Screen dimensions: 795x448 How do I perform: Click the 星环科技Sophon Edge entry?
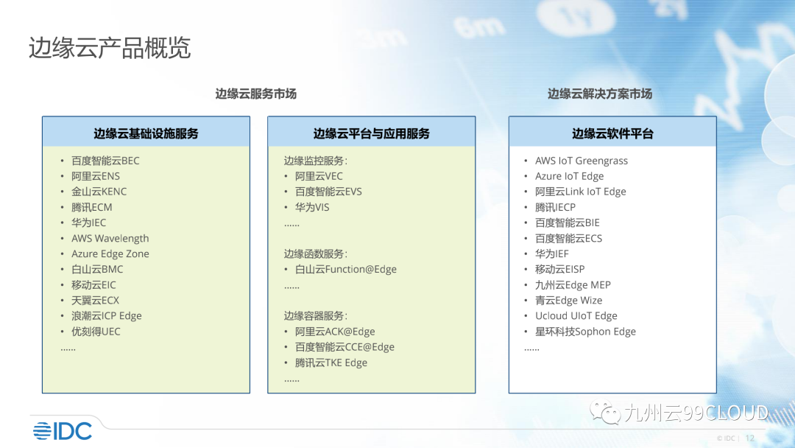[x=585, y=332]
